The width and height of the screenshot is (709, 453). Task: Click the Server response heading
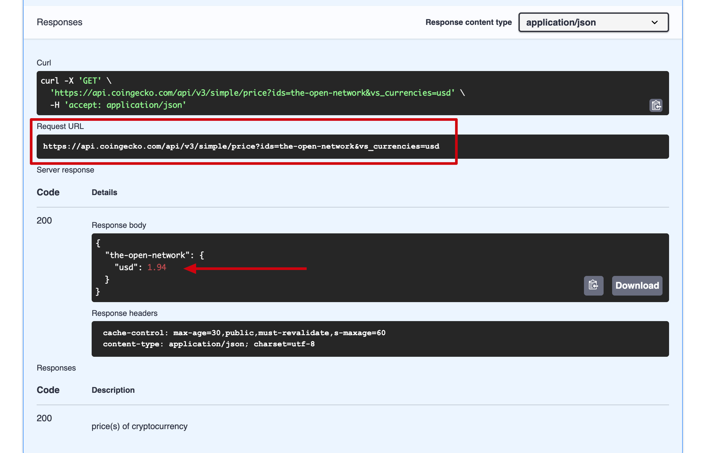point(65,170)
